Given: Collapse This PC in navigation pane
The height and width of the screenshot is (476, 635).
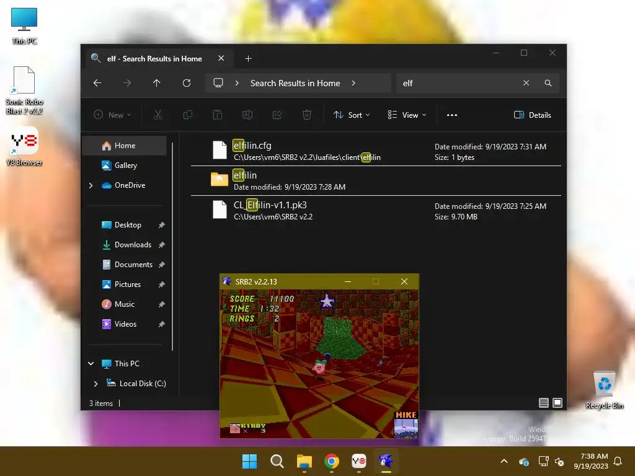Looking at the screenshot, I should pos(91,363).
